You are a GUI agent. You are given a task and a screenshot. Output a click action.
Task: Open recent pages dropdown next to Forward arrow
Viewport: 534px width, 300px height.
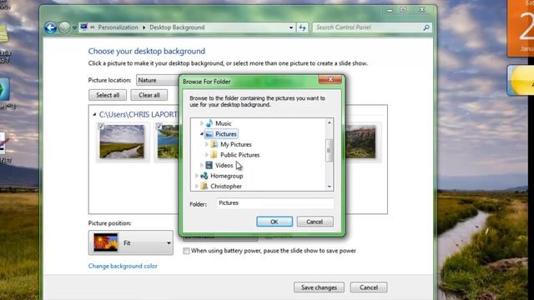[74, 27]
